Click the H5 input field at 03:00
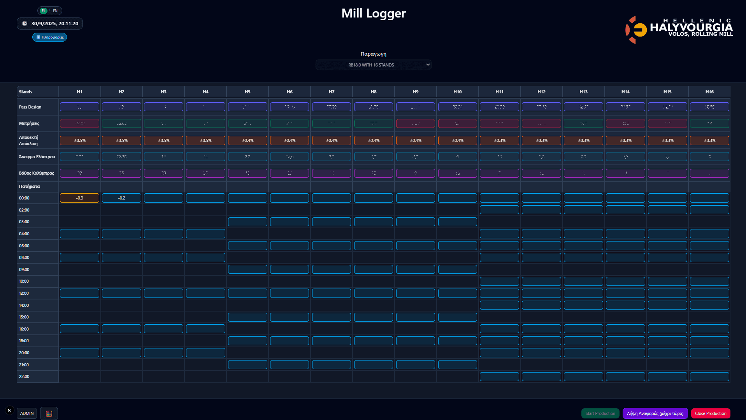Image resolution: width=746 pixels, height=420 pixels. point(247,222)
